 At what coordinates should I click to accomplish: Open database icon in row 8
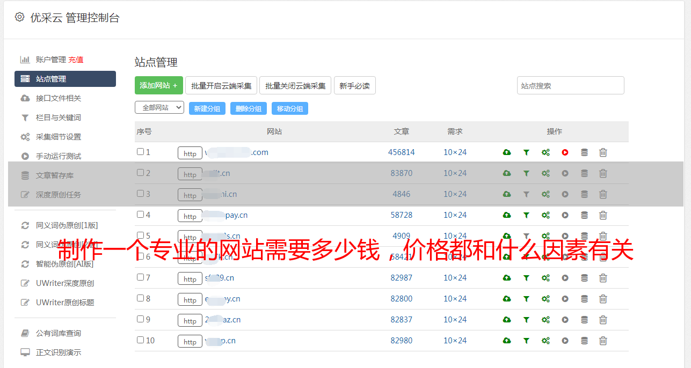(584, 299)
